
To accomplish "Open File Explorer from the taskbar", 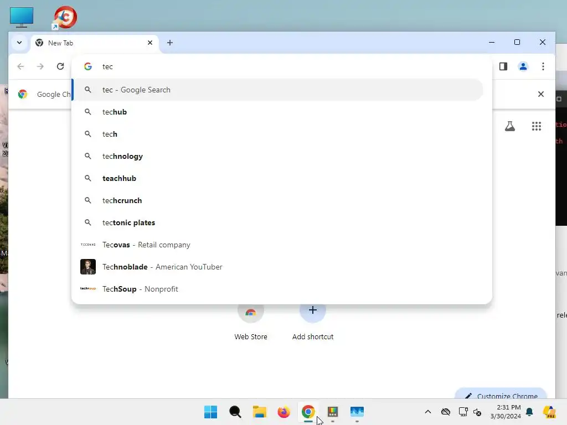I will (x=259, y=412).
